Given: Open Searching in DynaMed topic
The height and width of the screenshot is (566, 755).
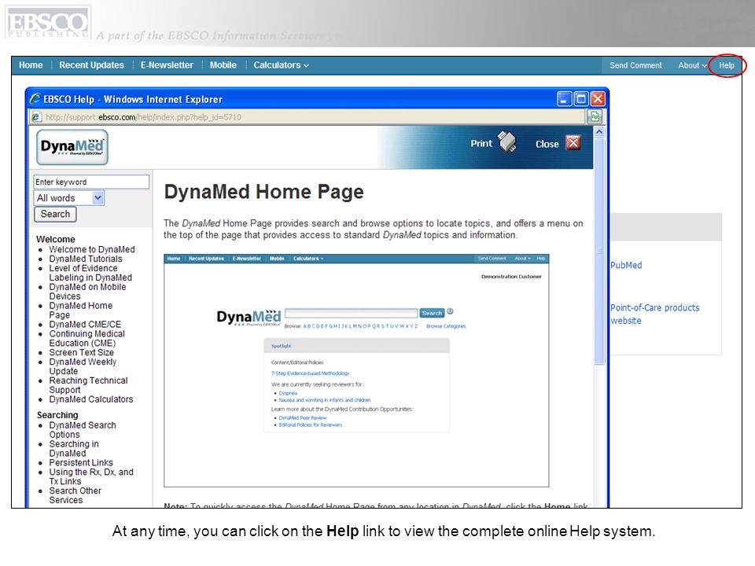Looking at the screenshot, I should 74,449.
